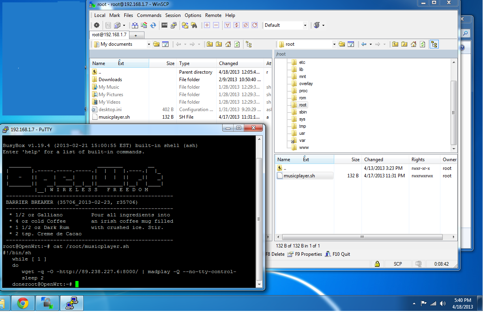Screen dimensions: 483x320
Task: Open the Local menu
Action: coord(100,15)
